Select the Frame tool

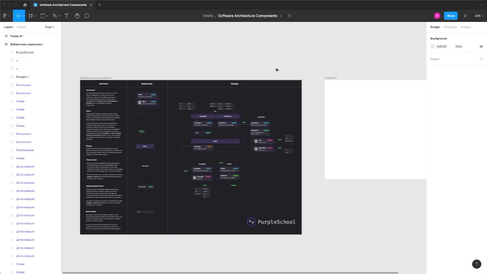click(x=31, y=16)
